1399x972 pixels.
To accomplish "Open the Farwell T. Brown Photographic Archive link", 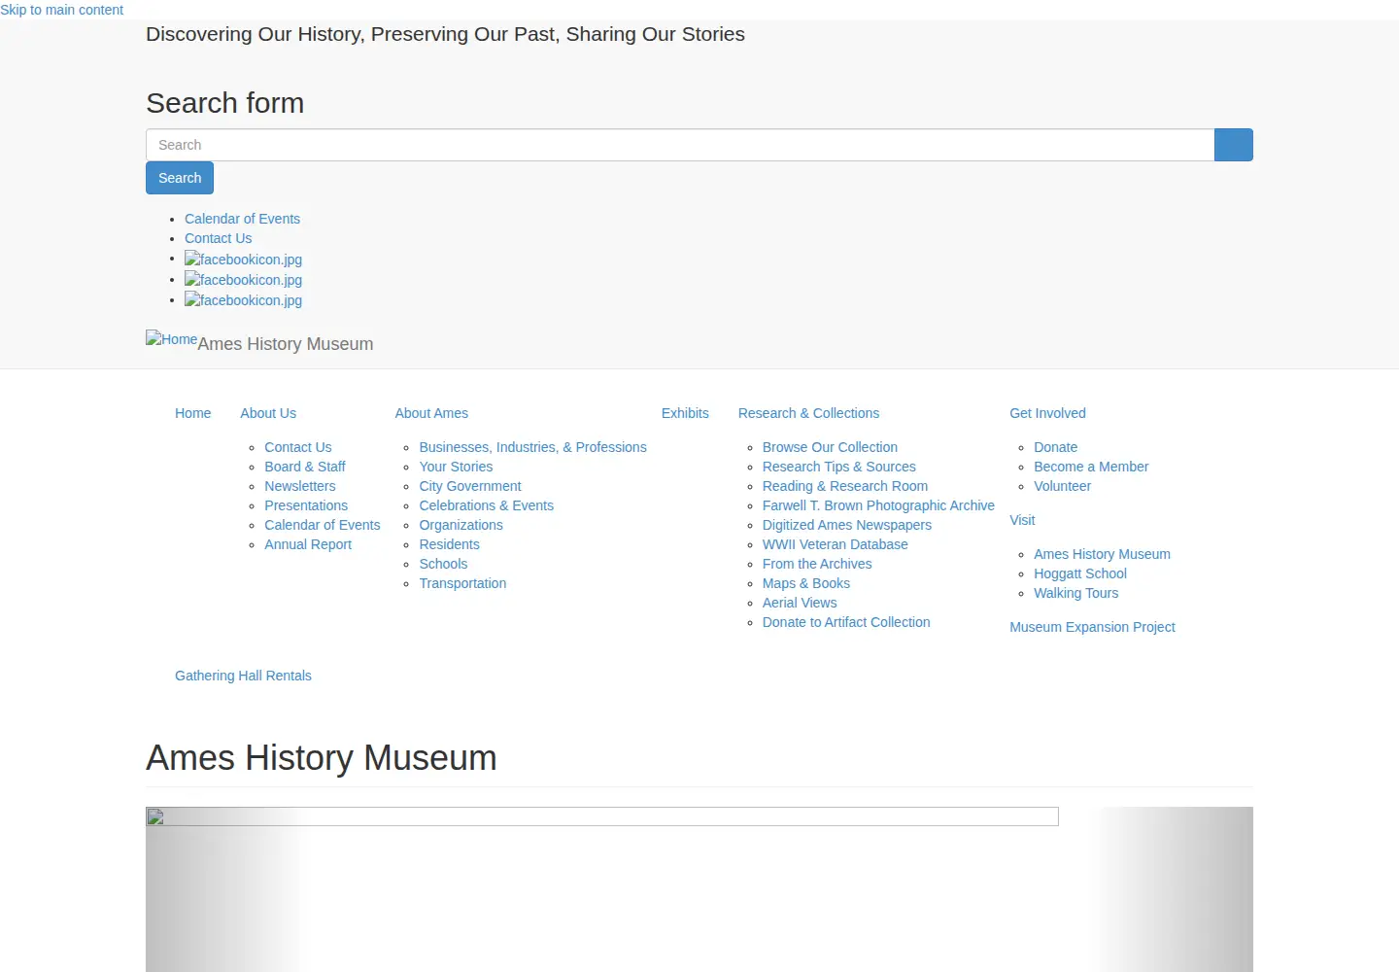I will tap(878, 505).
